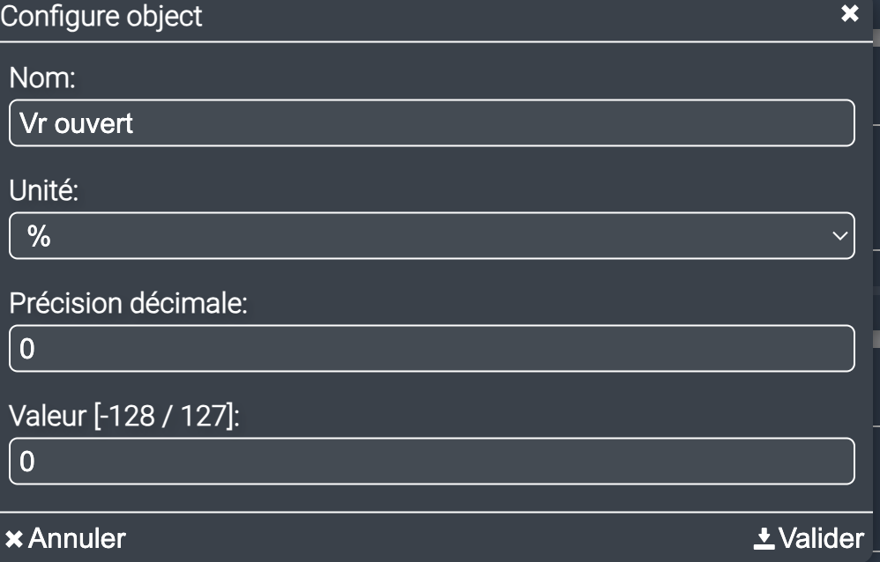Screen dimensions: 880x562
Task: Expand the Unité dropdown chevron
Action: tap(839, 236)
